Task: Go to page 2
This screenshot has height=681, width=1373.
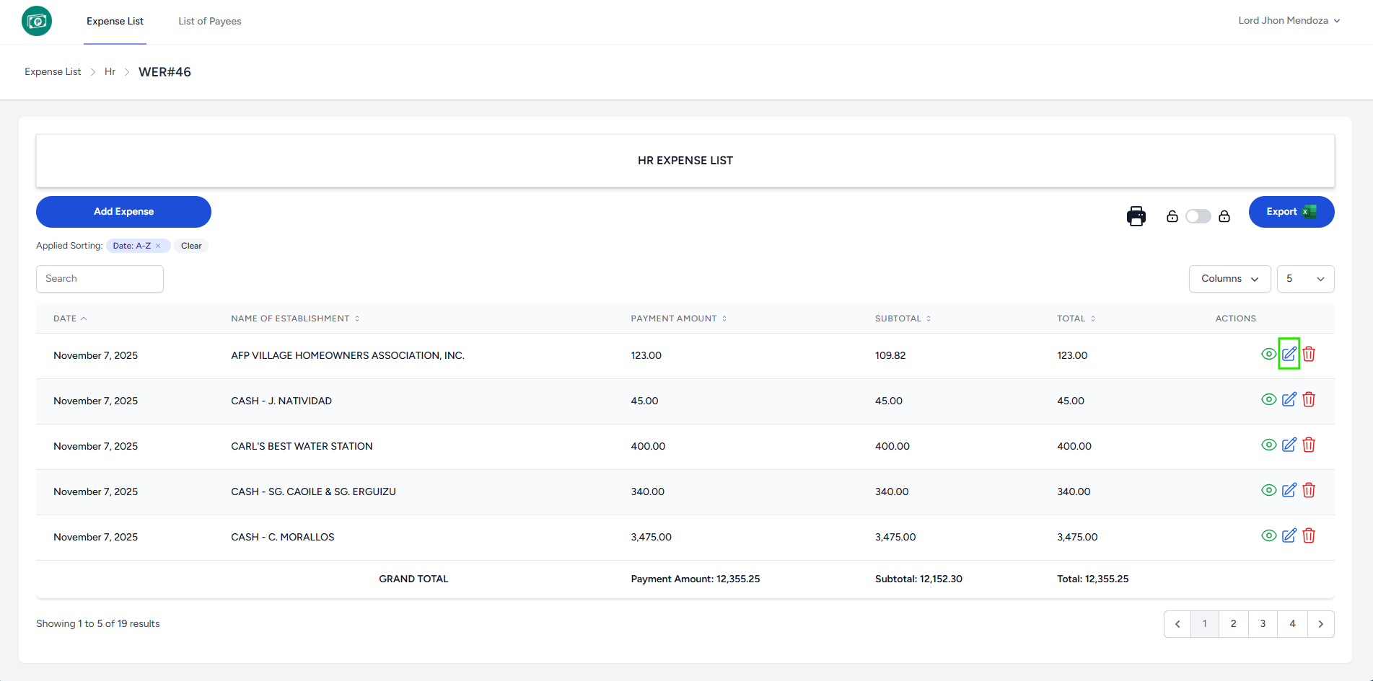Action: (1234, 624)
